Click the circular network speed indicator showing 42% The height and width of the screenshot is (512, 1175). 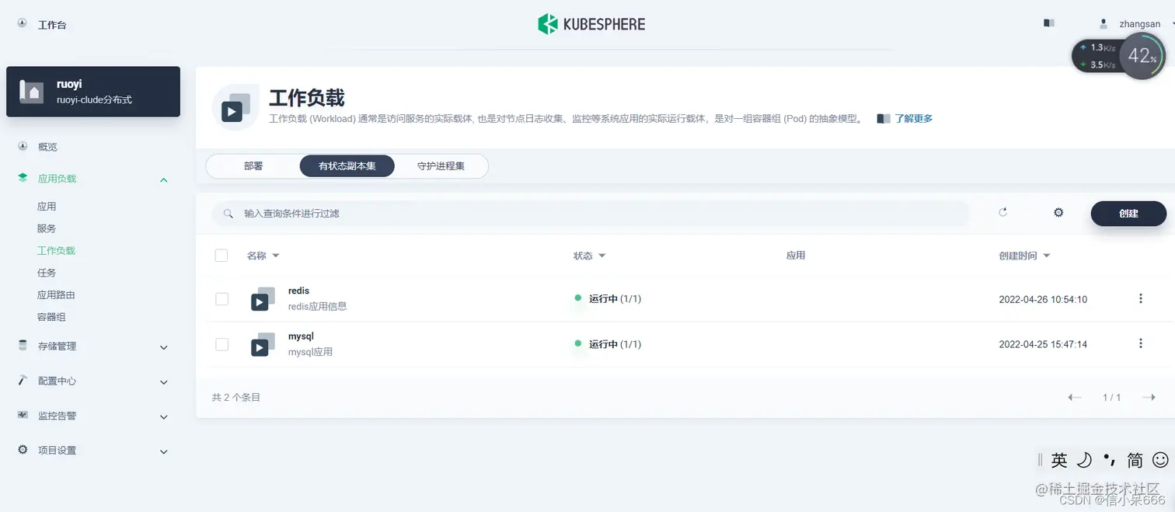1142,55
